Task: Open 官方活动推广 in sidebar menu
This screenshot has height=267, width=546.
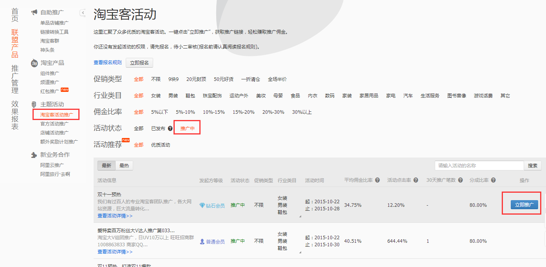Action: click(x=54, y=124)
